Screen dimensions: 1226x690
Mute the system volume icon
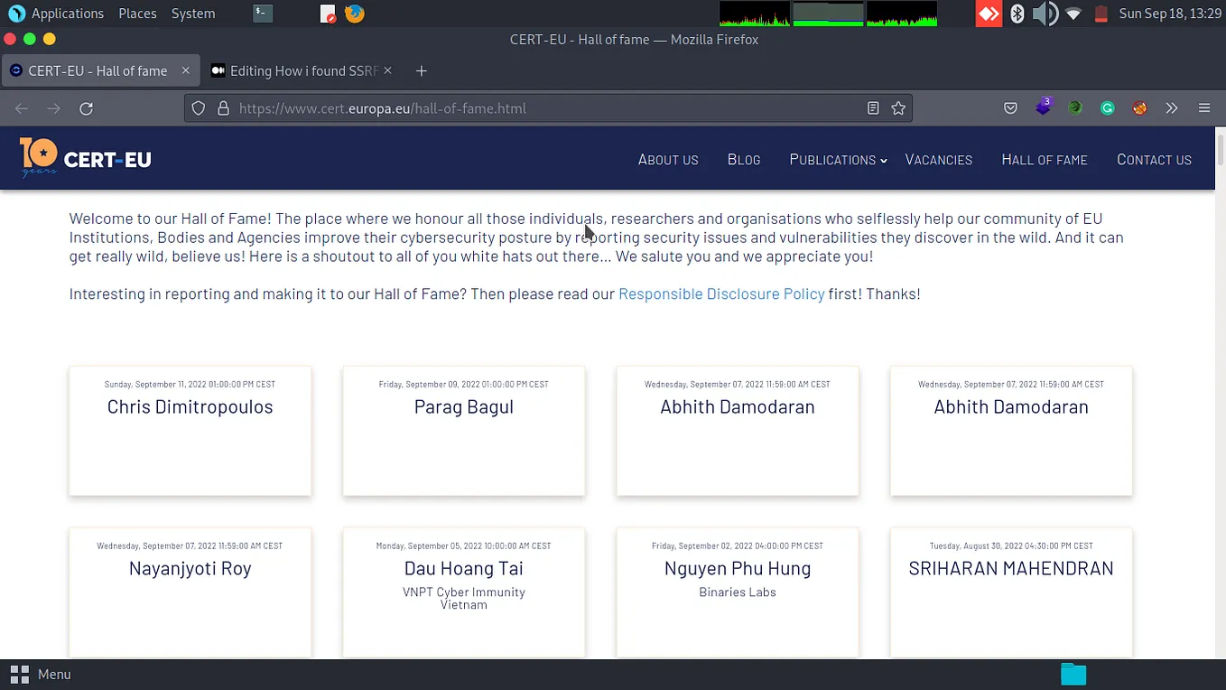[x=1045, y=14]
